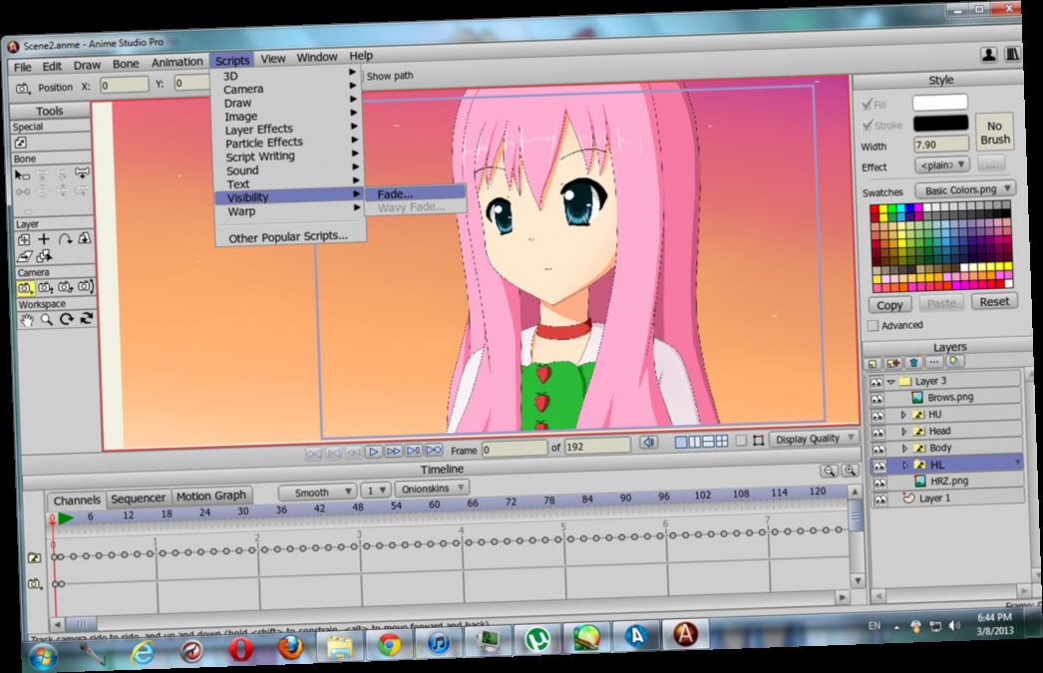Click New Layer icon in Layers panel
Screen dimensions: 1043x673
(x=872, y=364)
